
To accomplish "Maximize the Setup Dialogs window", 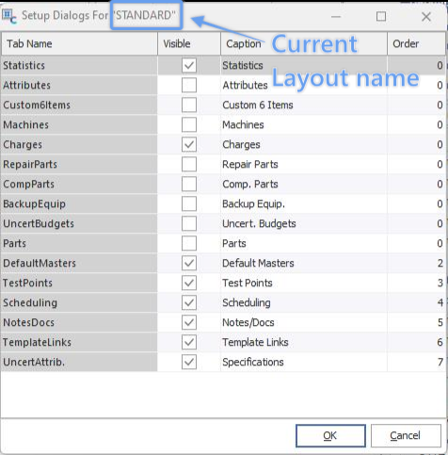I will pos(381,16).
